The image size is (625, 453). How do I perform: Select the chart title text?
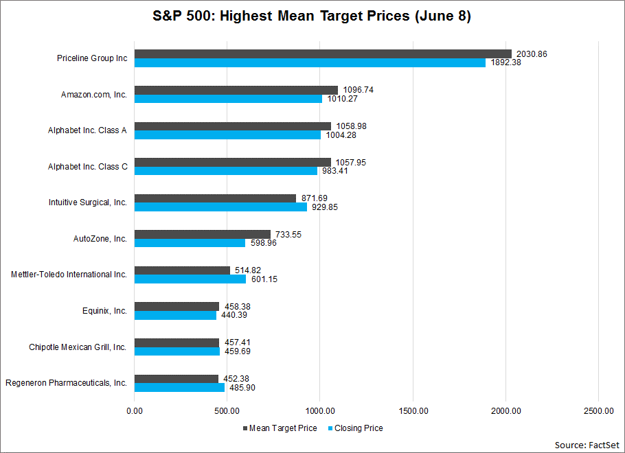312,18
